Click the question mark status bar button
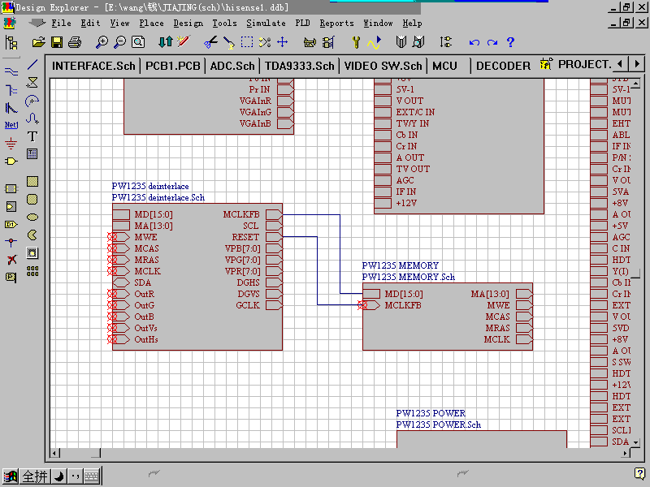The height and width of the screenshot is (487, 650). tap(639, 474)
